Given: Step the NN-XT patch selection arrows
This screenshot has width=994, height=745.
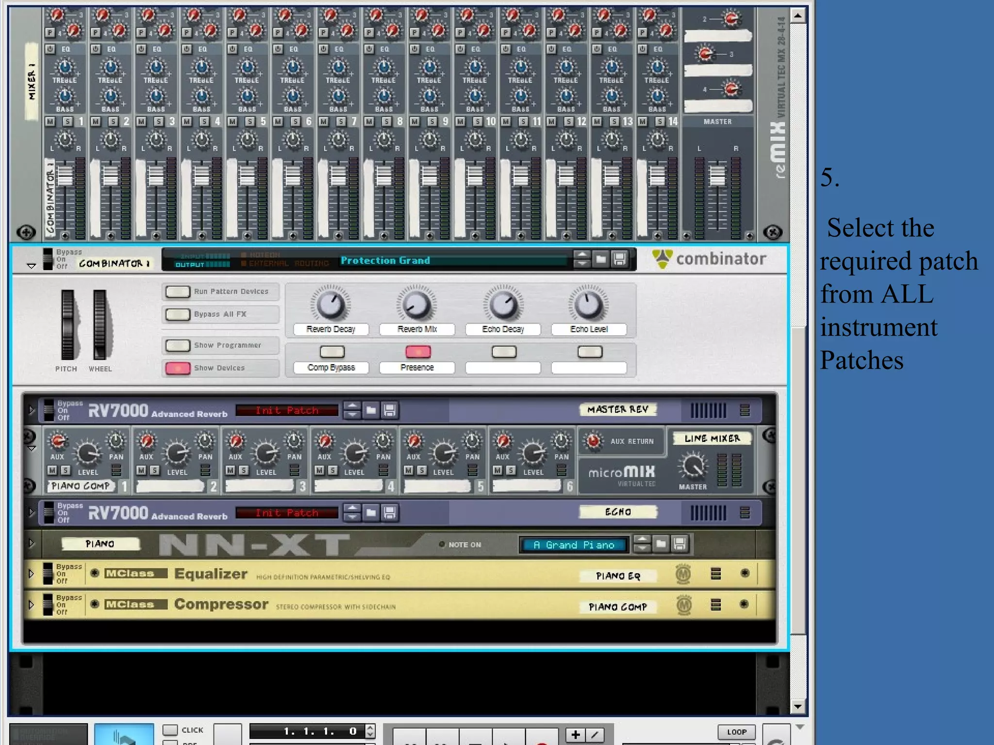Looking at the screenshot, I should click(642, 544).
